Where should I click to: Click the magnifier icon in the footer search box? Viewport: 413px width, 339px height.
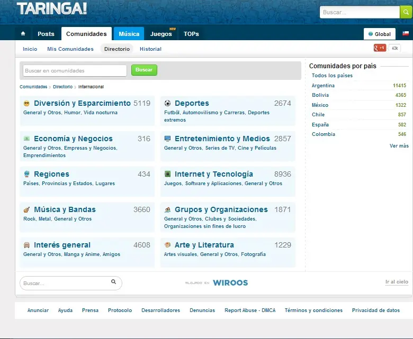coord(113,282)
